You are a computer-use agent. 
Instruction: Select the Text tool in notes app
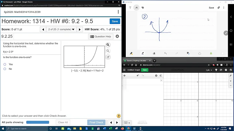(130, 7)
